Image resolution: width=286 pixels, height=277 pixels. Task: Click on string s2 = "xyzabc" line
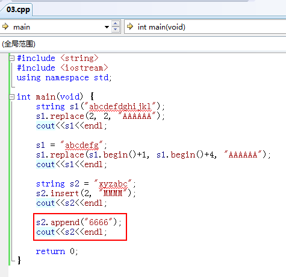tap(86, 184)
